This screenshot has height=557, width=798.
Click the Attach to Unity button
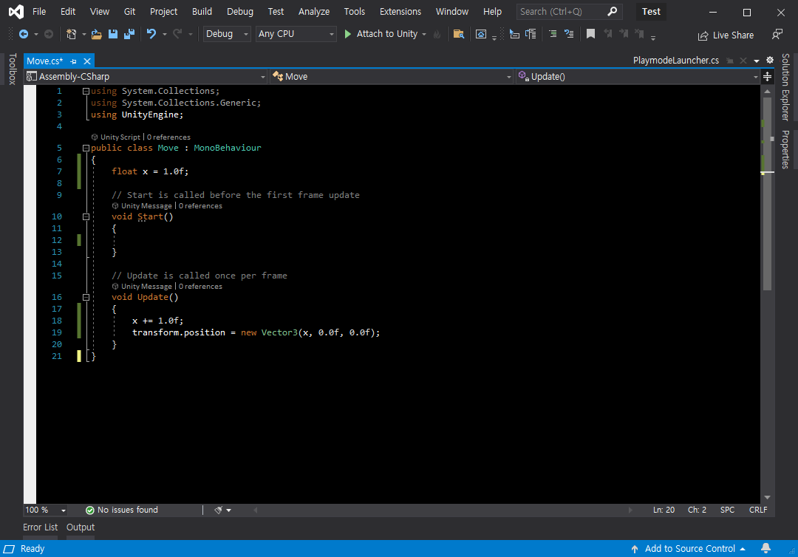click(381, 34)
